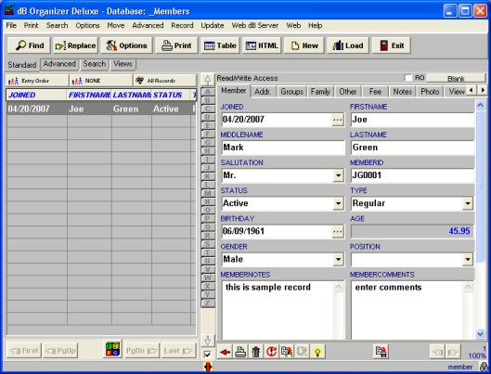Expand the GENDER dropdown arrow

pos(338,260)
